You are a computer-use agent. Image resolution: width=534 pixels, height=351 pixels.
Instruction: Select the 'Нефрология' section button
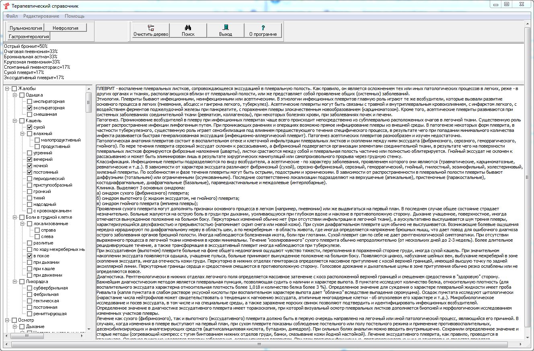(x=66, y=28)
